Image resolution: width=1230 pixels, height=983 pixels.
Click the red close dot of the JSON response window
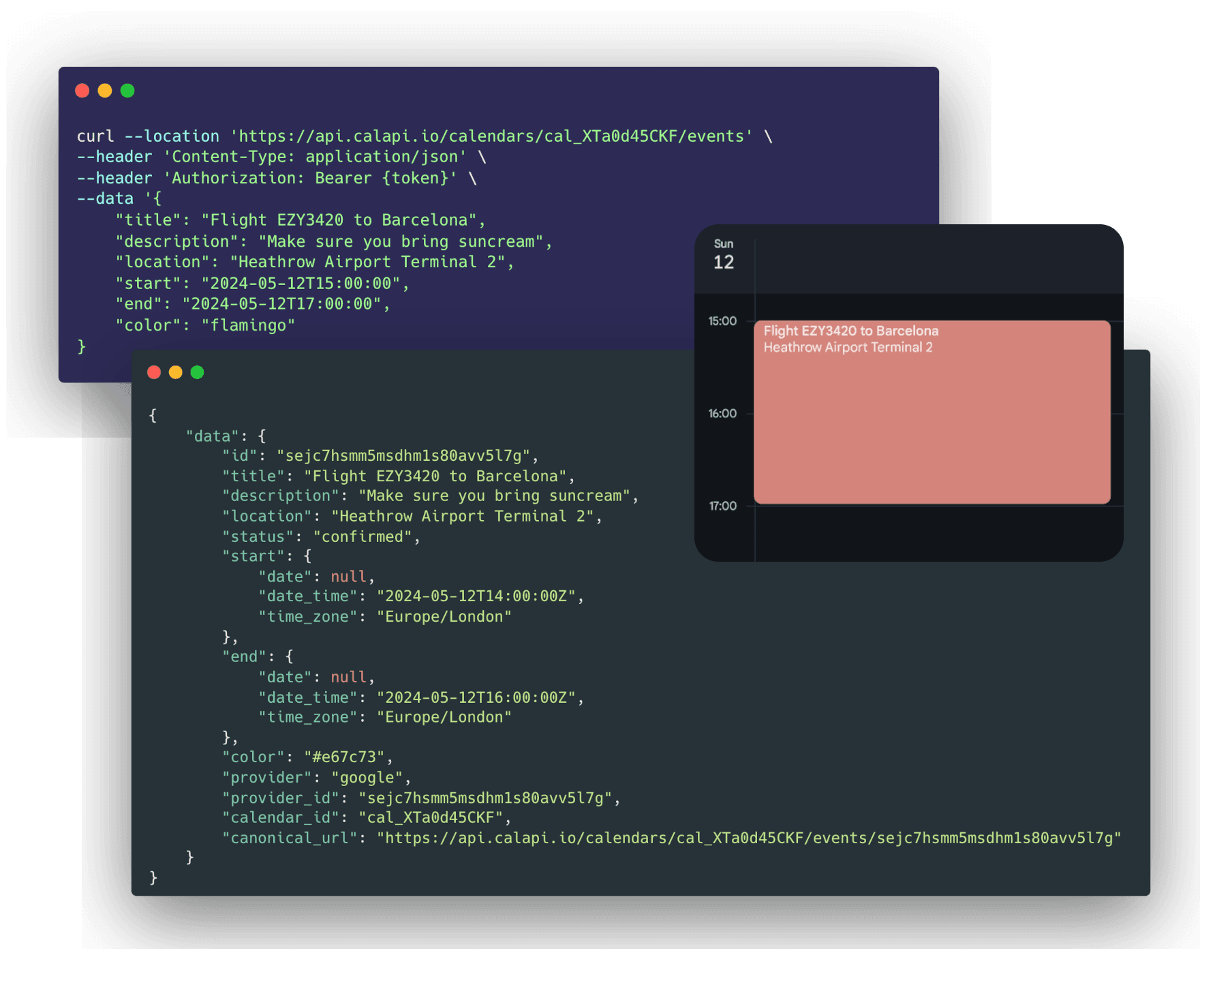pyautogui.click(x=154, y=372)
